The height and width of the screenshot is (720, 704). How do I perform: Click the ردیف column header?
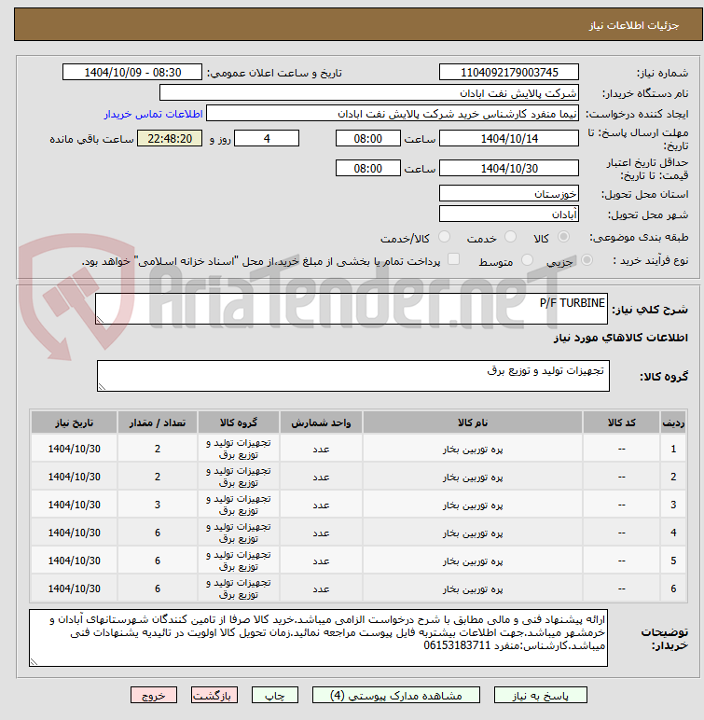click(x=673, y=422)
